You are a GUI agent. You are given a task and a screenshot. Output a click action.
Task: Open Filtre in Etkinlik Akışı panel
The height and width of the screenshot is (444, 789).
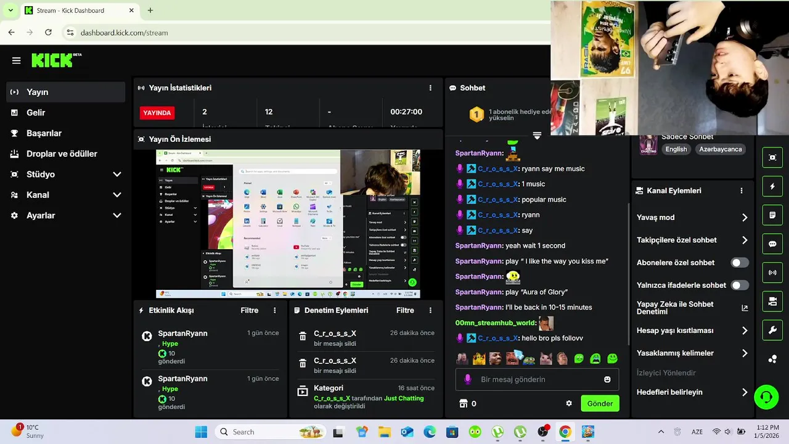pos(250,311)
